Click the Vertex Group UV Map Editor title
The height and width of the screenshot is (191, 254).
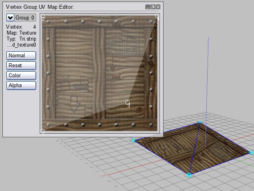point(40,7)
